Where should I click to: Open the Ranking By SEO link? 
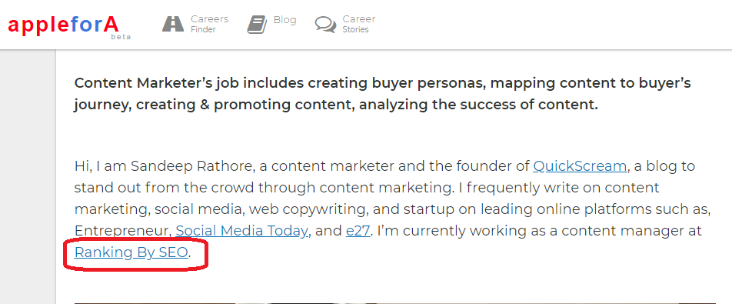[x=131, y=252]
